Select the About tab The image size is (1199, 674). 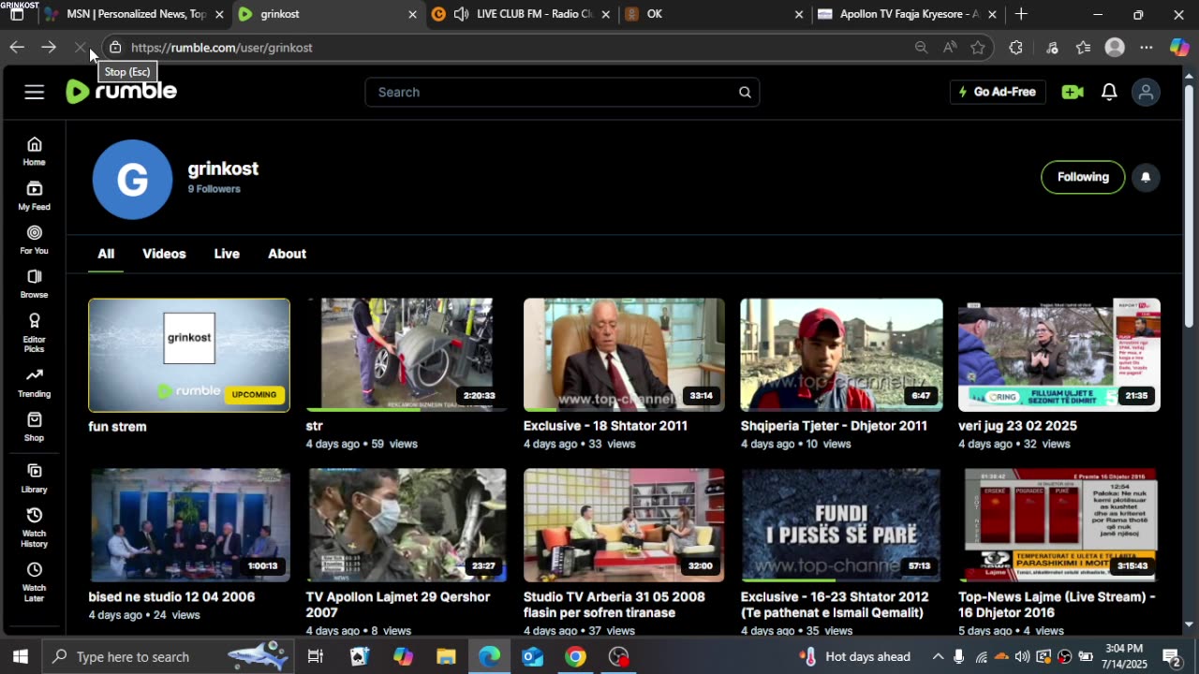point(287,254)
